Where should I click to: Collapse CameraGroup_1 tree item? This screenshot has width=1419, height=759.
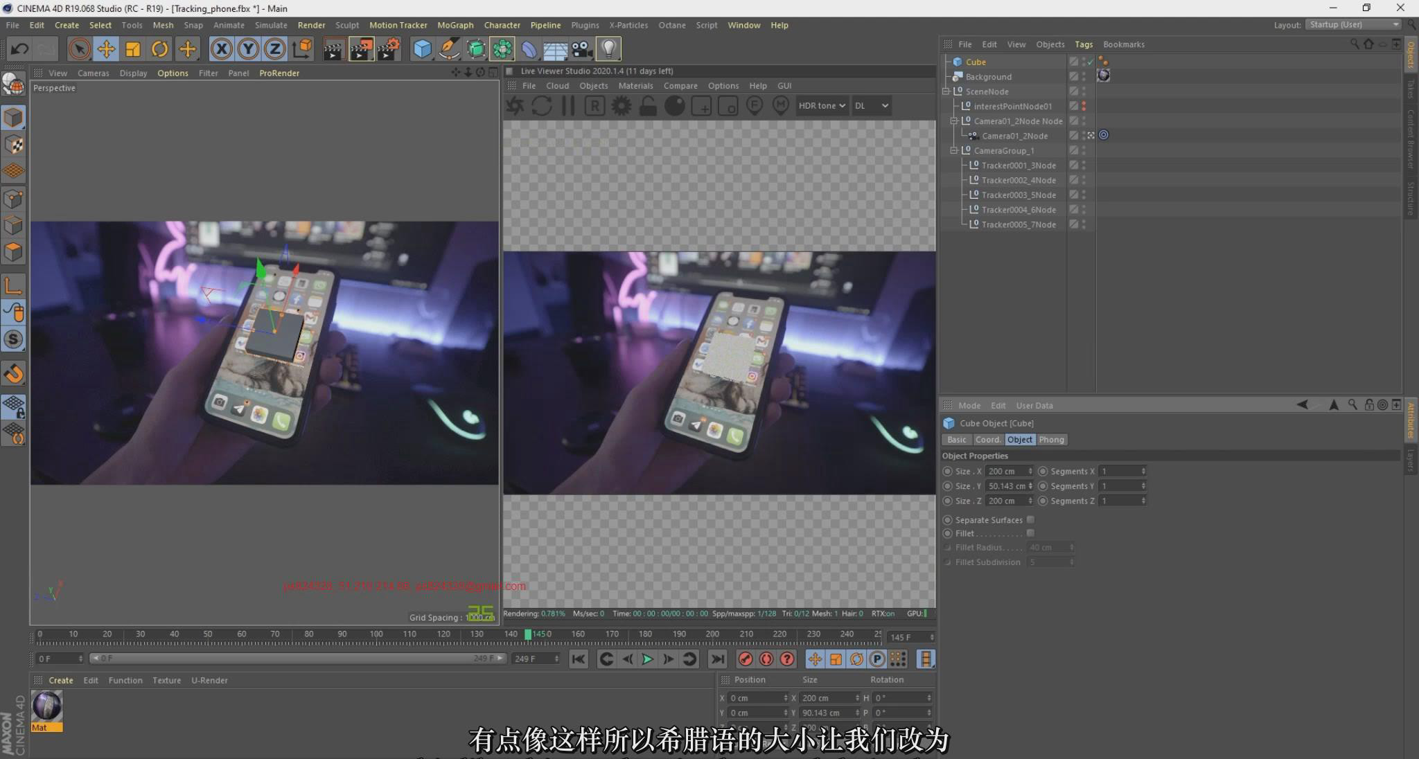tap(954, 150)
